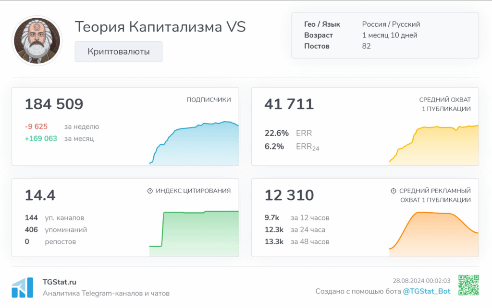Click help icon beside Средний рекламный охват
The height and width of the screenshot is (308, 492).
tap(394, 191)
